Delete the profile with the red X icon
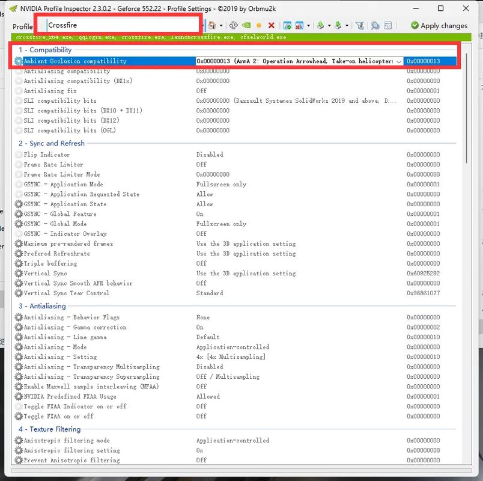483x481 pixels. tap(272, 25)
